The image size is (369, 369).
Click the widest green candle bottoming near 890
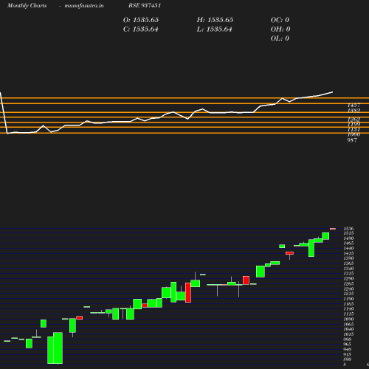click(58, 348)
